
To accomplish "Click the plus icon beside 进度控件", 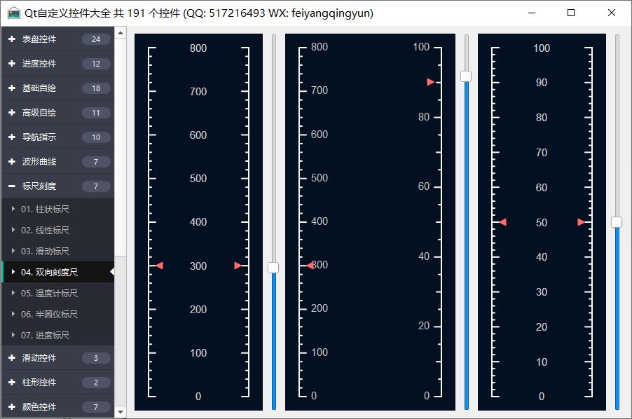I will [x=12, y=64].
